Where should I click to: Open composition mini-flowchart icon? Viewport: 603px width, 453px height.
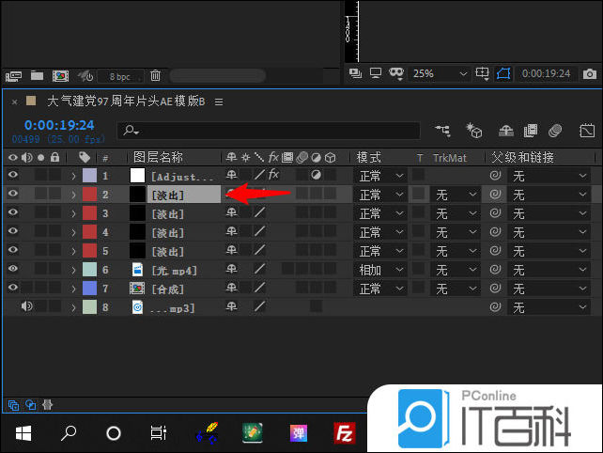click(442, 131)
